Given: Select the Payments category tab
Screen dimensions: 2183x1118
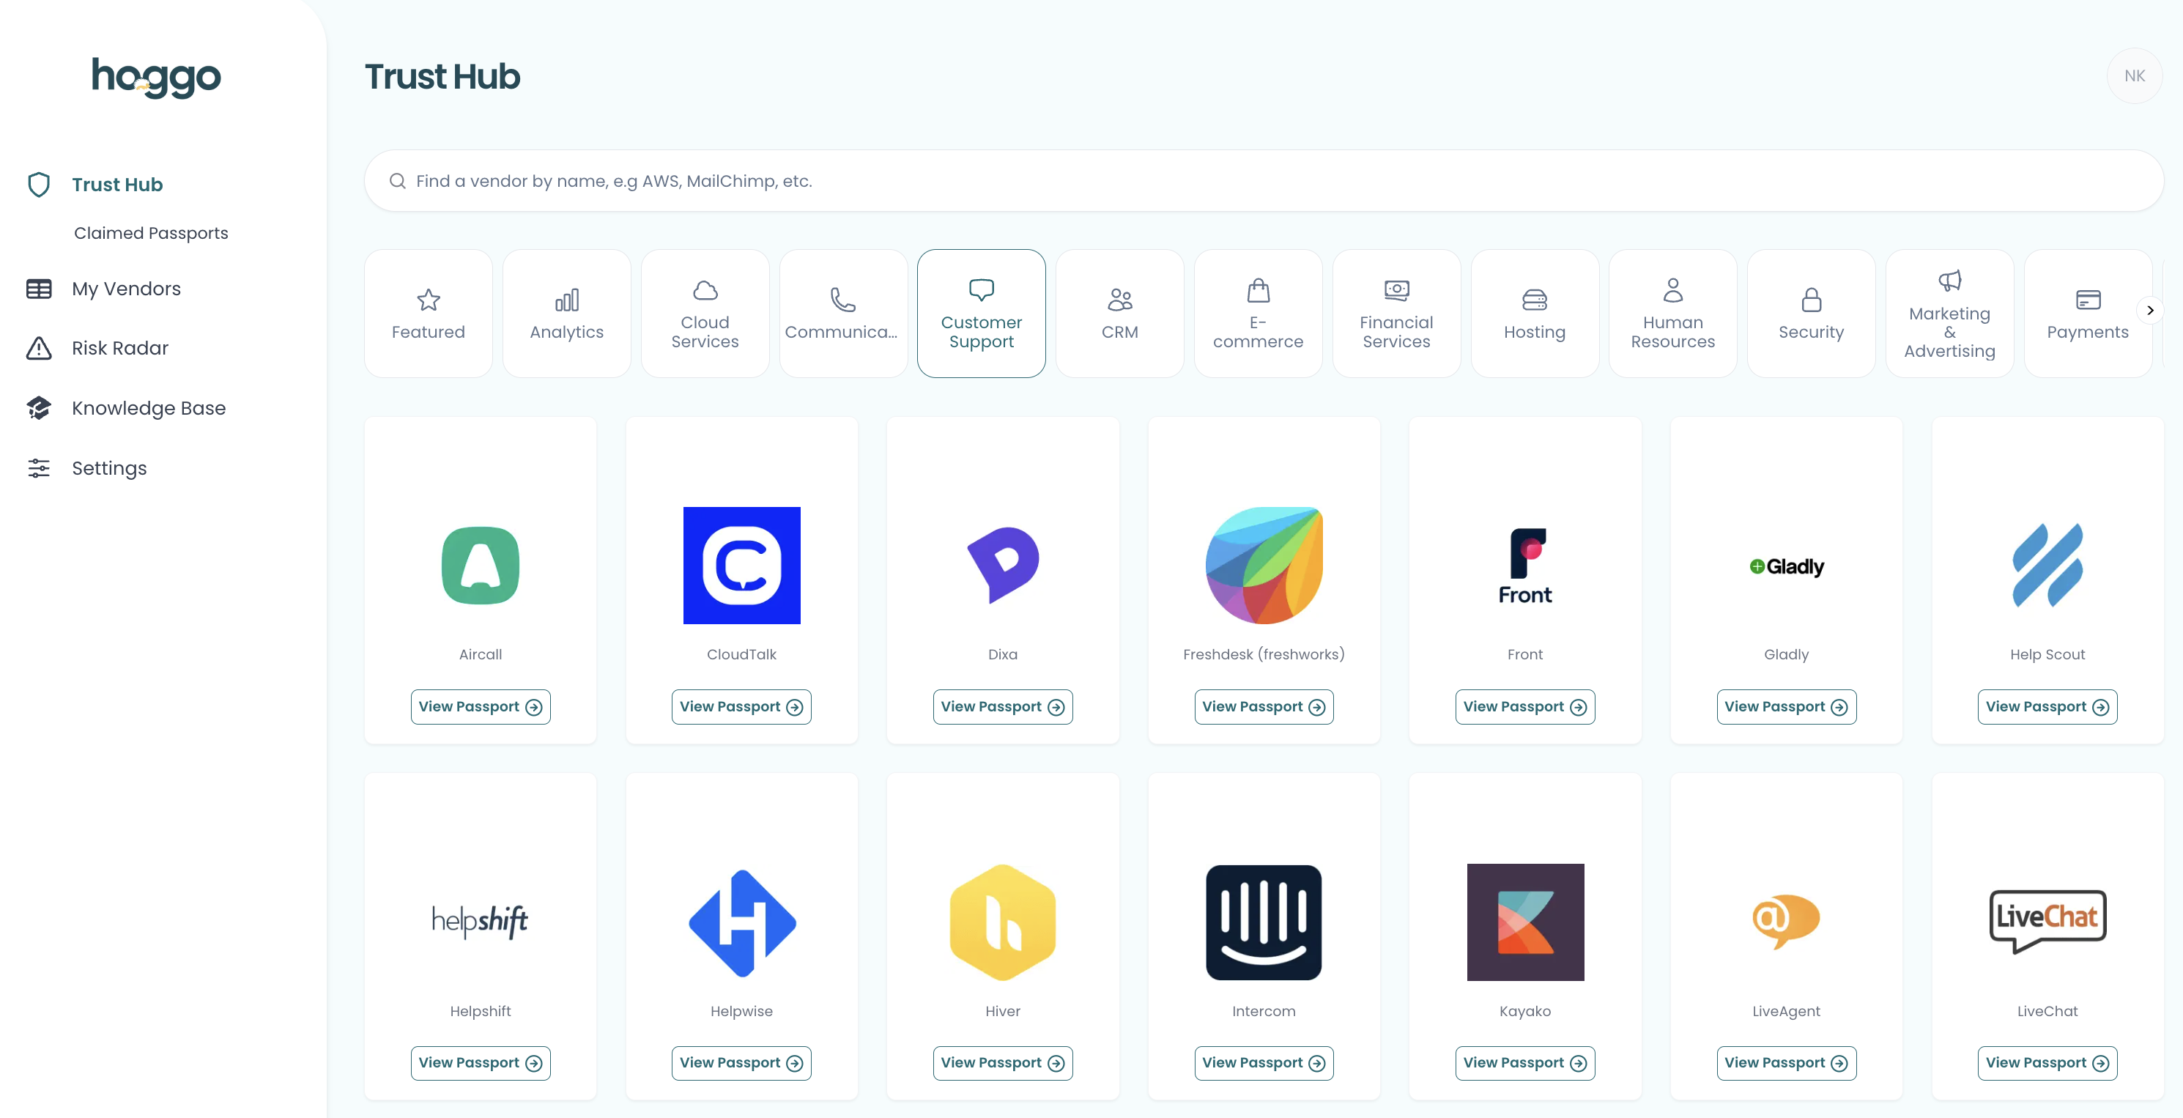Looking at the screenshot, I should point(2087,312).
